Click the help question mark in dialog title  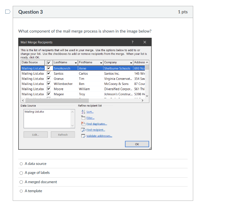(x=132, y=42)
